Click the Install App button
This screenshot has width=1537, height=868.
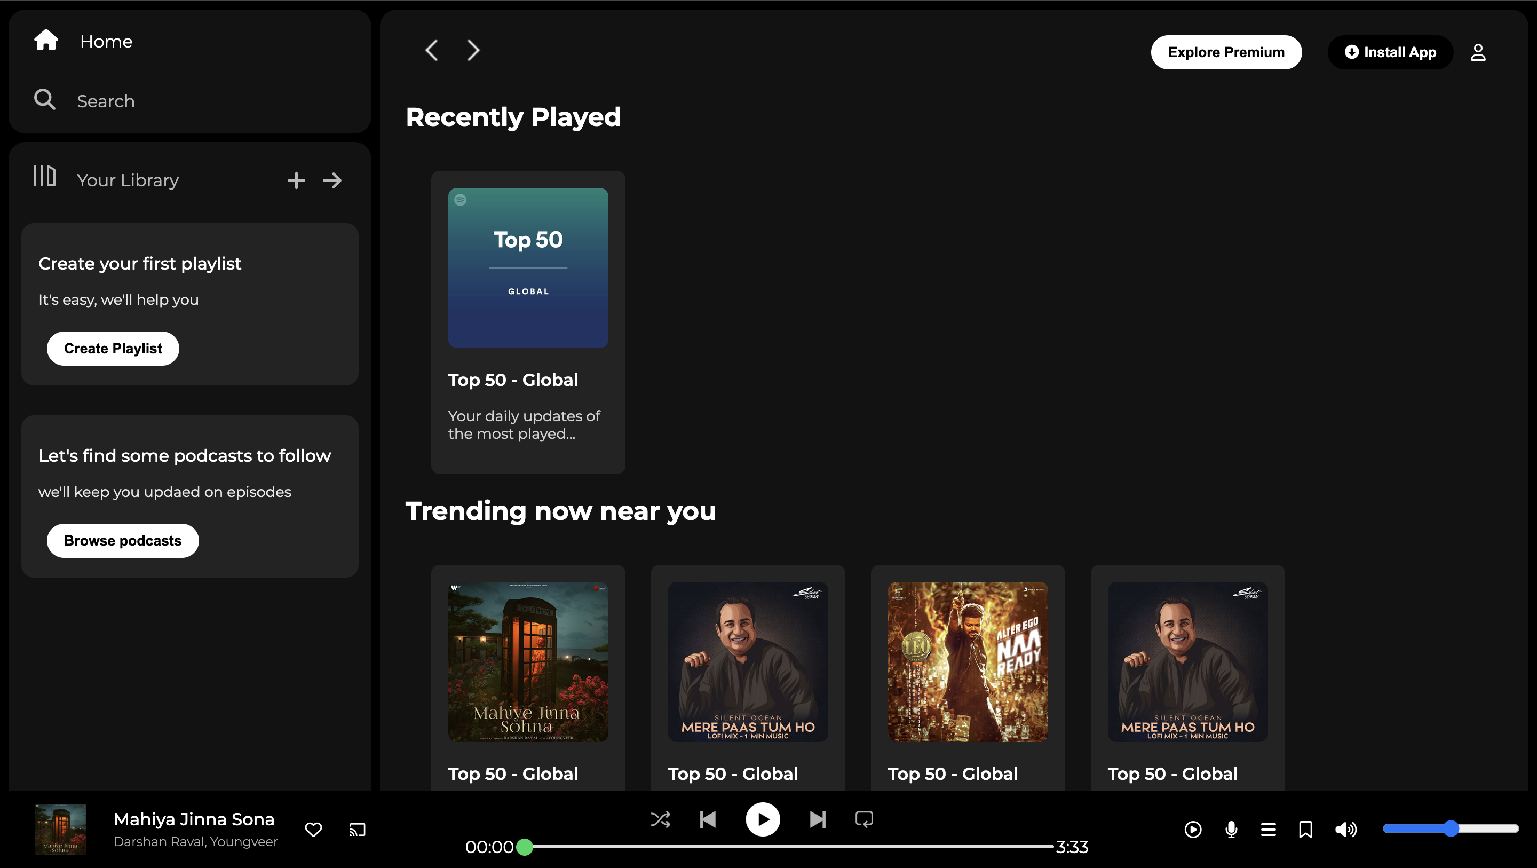(1390, 52)
